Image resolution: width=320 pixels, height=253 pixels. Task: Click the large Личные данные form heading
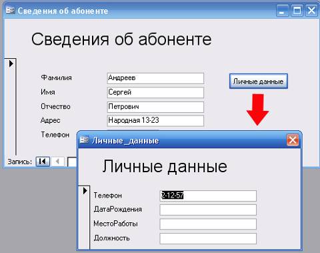tap(165, 167)
